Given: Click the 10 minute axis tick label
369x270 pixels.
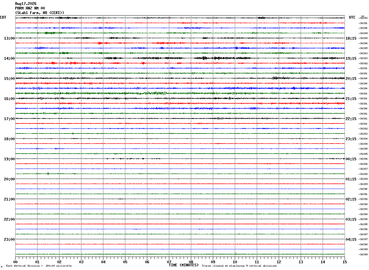Looking at the screenshot, I should pos(235,262).
